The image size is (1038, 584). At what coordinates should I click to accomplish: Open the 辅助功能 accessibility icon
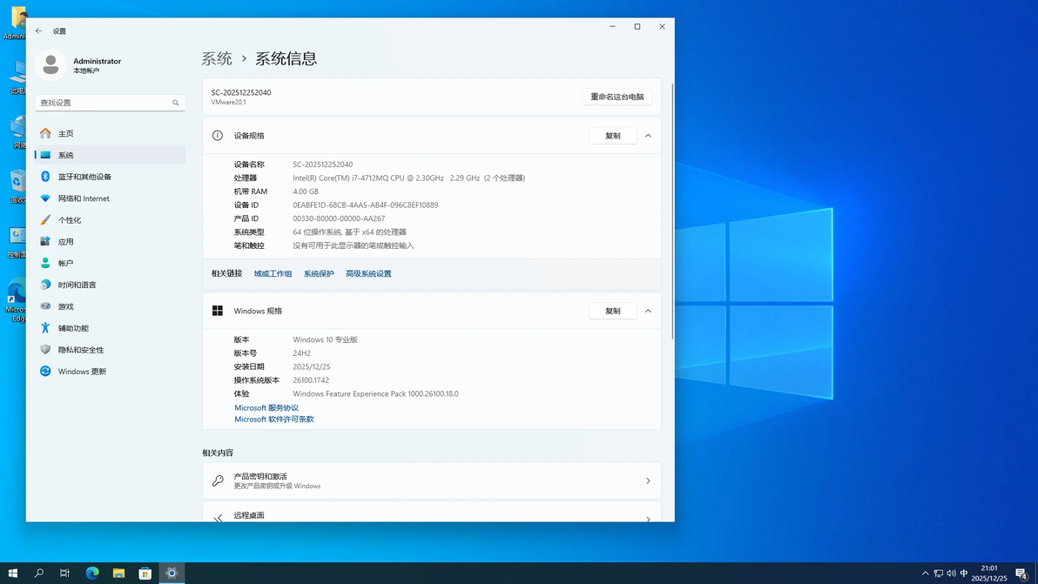click(45, 327)
